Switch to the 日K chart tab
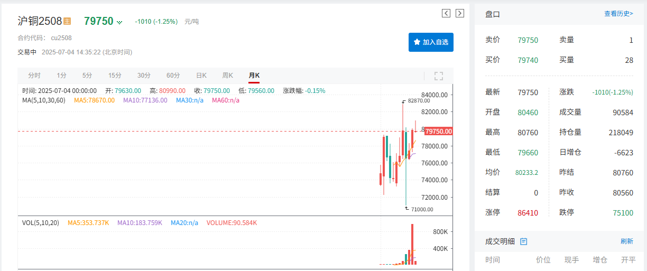Image resolution: width=647 pixels, height=271 pixels. [201, 76]
